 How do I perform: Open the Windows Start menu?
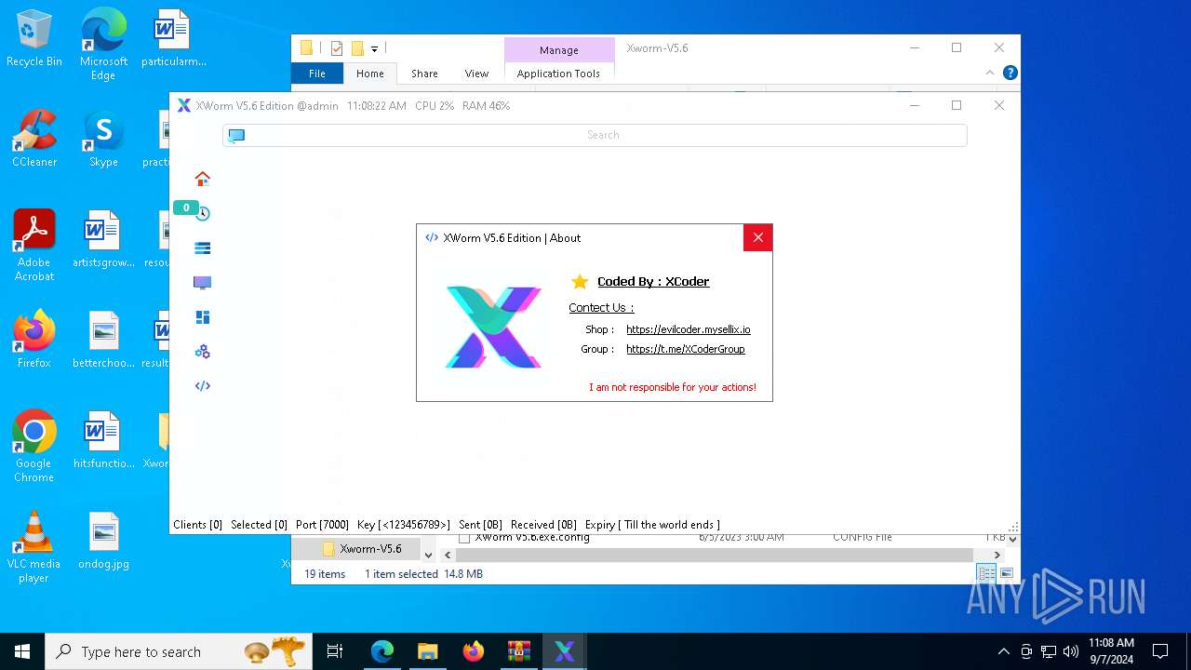pyautogui.click(x=22, y=651)
